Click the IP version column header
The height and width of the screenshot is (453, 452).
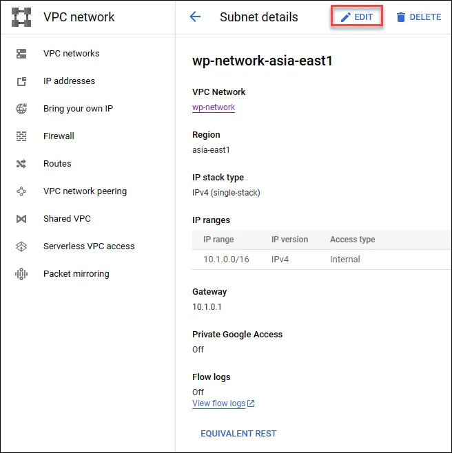[289, 240]
